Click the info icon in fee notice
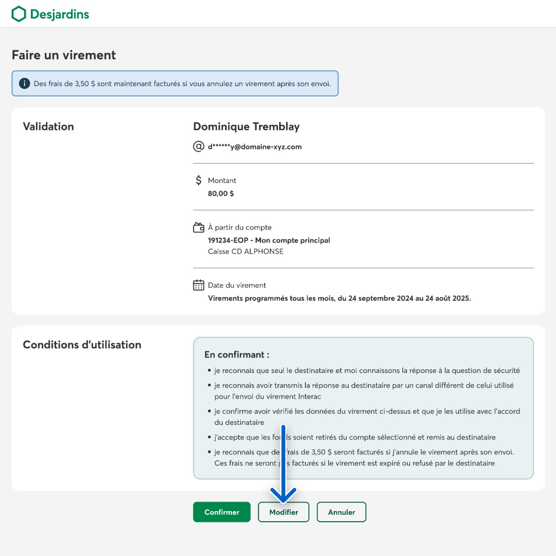This screenshot has width=556, height=556. pos(24,83)
